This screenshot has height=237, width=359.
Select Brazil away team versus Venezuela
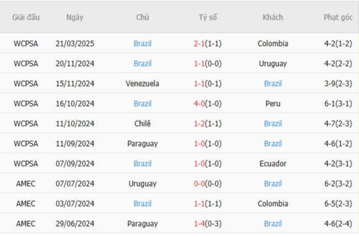tap(273, 84)
